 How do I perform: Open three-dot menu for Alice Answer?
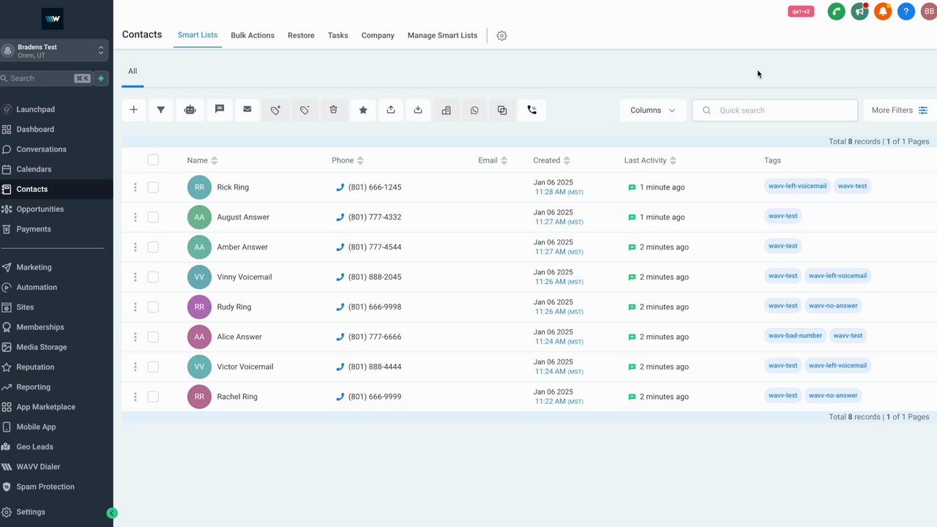pyautogui.click(x=135, y=337)
